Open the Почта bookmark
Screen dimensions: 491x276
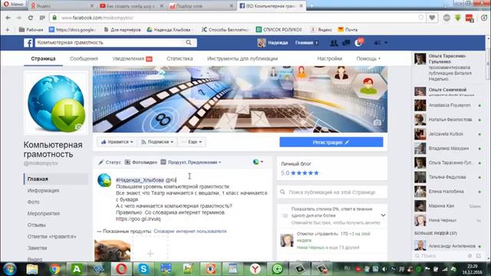pyautogui.click(x=348, y=29)
